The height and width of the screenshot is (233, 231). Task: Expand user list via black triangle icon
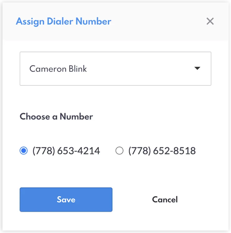coord(197,68)
